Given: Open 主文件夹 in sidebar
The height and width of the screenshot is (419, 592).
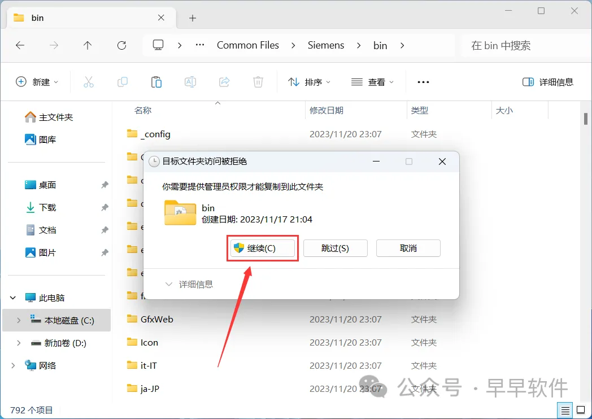Looking at the screenshot, I should pos(55,117).
